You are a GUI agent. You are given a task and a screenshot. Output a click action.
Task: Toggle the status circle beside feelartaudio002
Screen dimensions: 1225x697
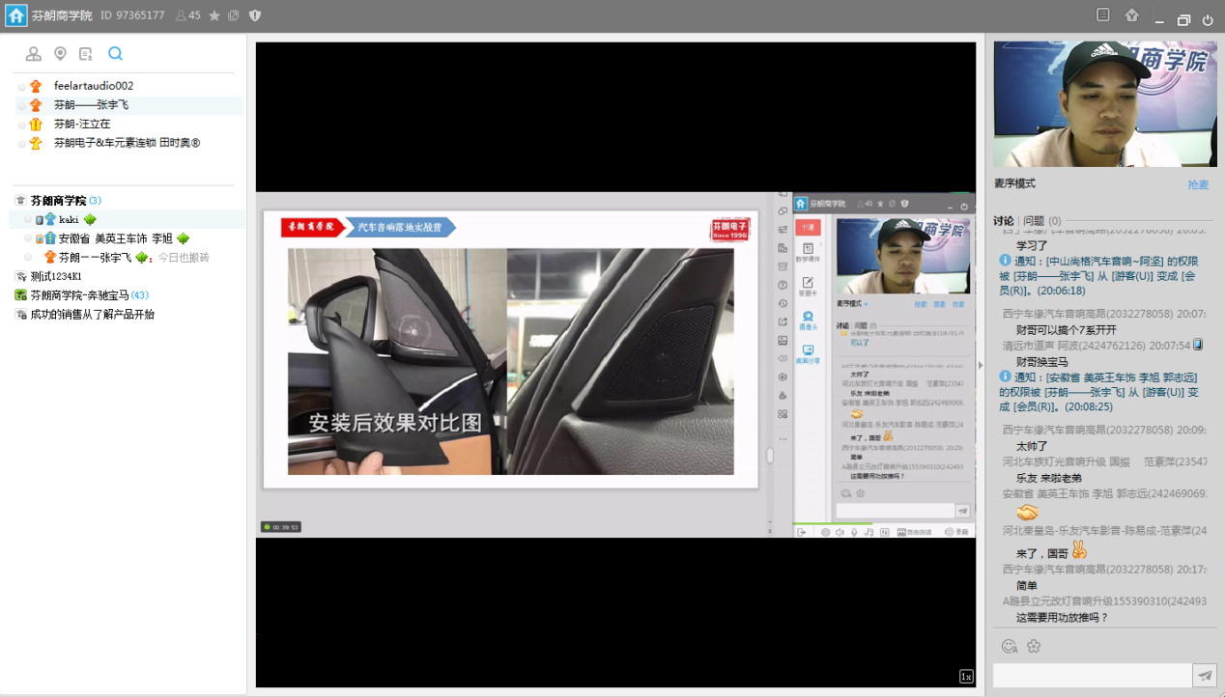pos(22,87)
